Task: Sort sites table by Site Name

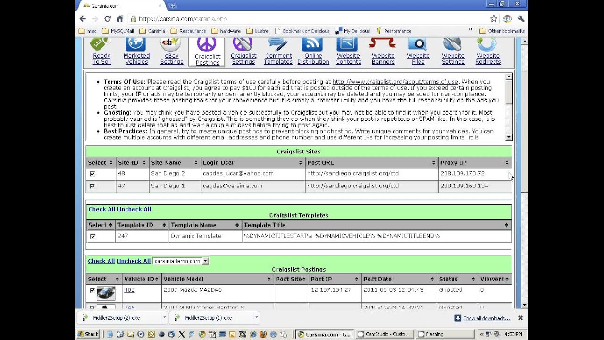Action: pos(174,162)
